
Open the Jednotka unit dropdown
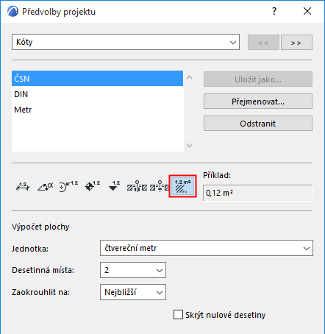pyautogui.click(x=207, y=248)
